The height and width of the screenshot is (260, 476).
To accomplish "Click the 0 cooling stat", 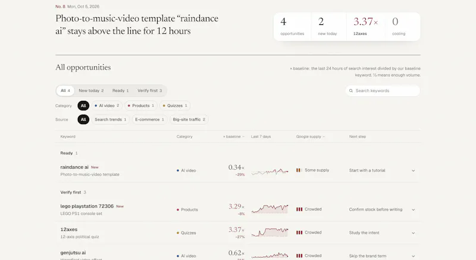I will click(x=403, y=26).
